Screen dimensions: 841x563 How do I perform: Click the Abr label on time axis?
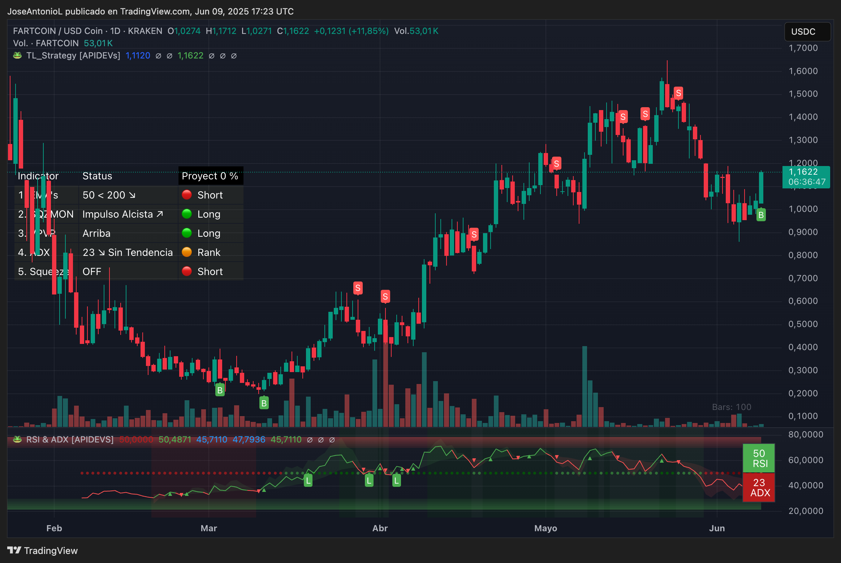tap(380, 528)
